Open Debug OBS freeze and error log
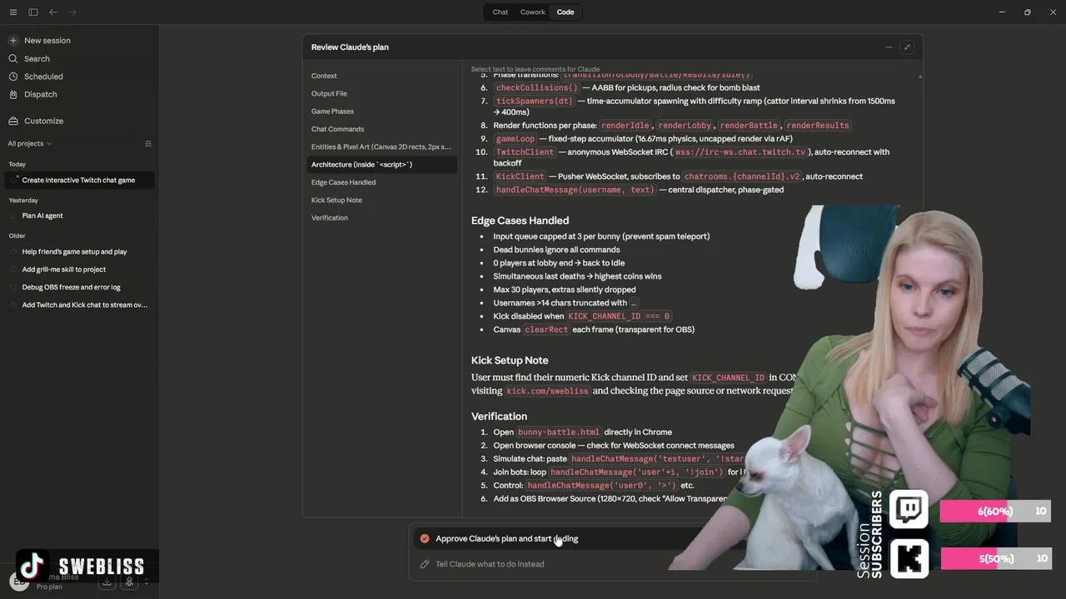Viewport: 1066px width, 599px height. (x=71, y=287)
